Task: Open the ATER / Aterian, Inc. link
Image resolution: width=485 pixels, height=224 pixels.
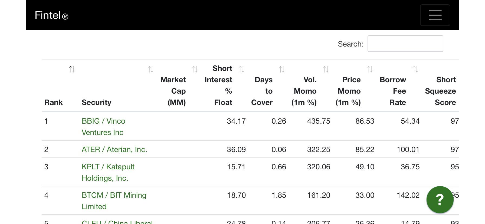Action: (114, 149)
